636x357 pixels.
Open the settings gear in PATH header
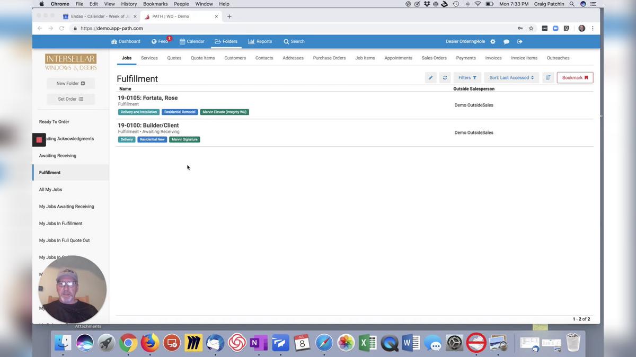coord(493,41)
